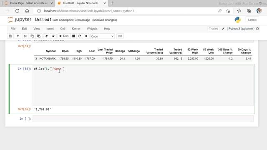This screenshot has height=150, width=267.
Task: Click into the In [56] code cell
Action: 143,85
